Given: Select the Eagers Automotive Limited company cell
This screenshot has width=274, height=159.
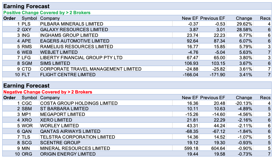Looking at the screenshot, I should [75, 41].
